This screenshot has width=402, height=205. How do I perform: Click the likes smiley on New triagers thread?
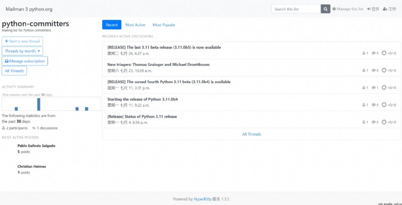[384, 70]
